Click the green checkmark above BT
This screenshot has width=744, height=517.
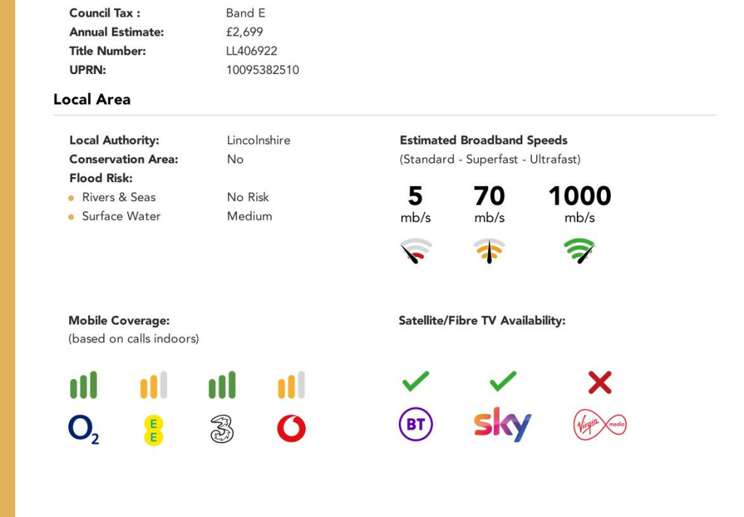416,381
